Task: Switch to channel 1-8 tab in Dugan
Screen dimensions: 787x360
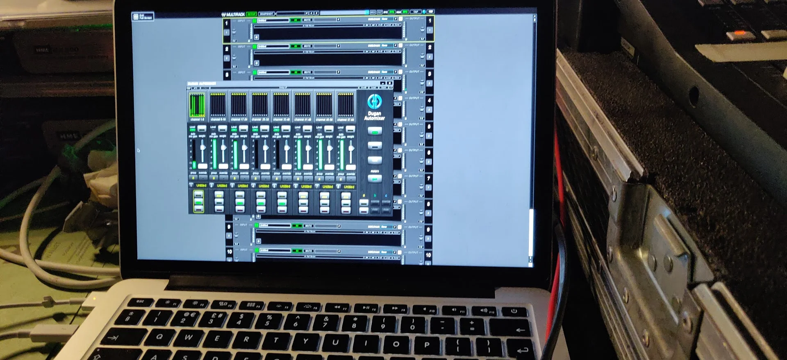Action: point(197,108)
